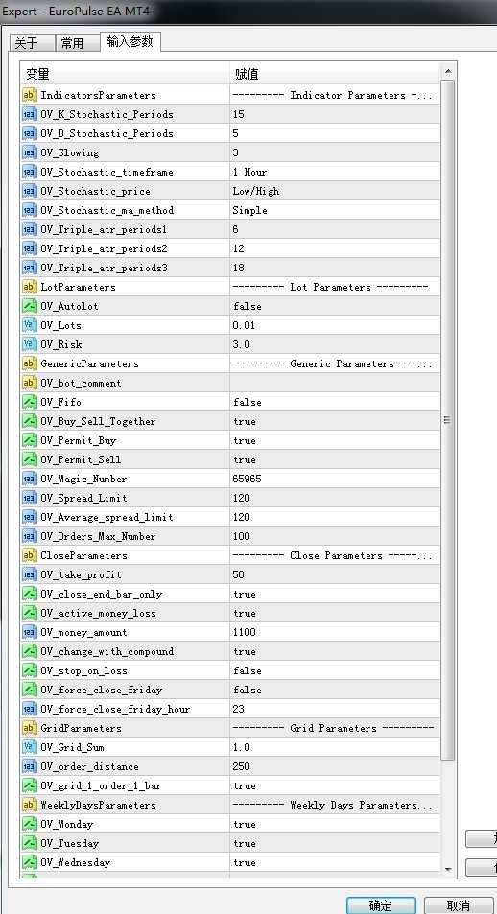Select the OV_force_close_friday false value
This screenshot has height=914, width=497.
(x=335, y=691)
